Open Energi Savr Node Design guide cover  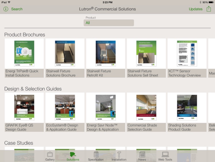click(x=105, y=108)
